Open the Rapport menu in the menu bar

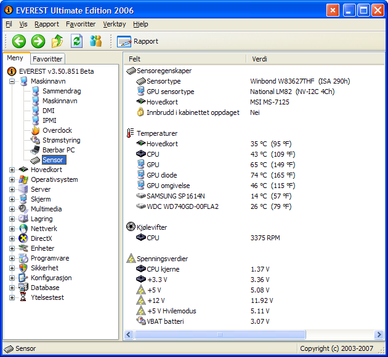click(x=47, y=24)
